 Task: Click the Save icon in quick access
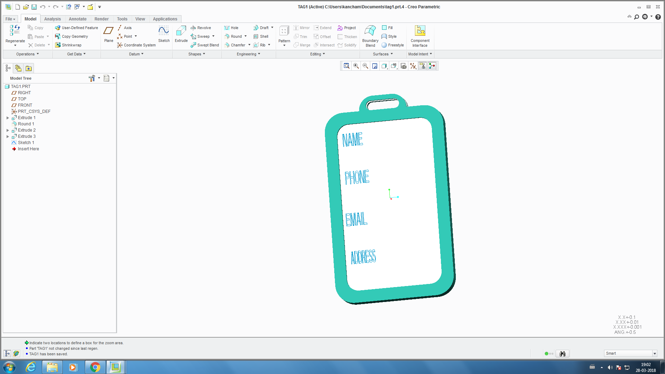[x=34, y=7]
